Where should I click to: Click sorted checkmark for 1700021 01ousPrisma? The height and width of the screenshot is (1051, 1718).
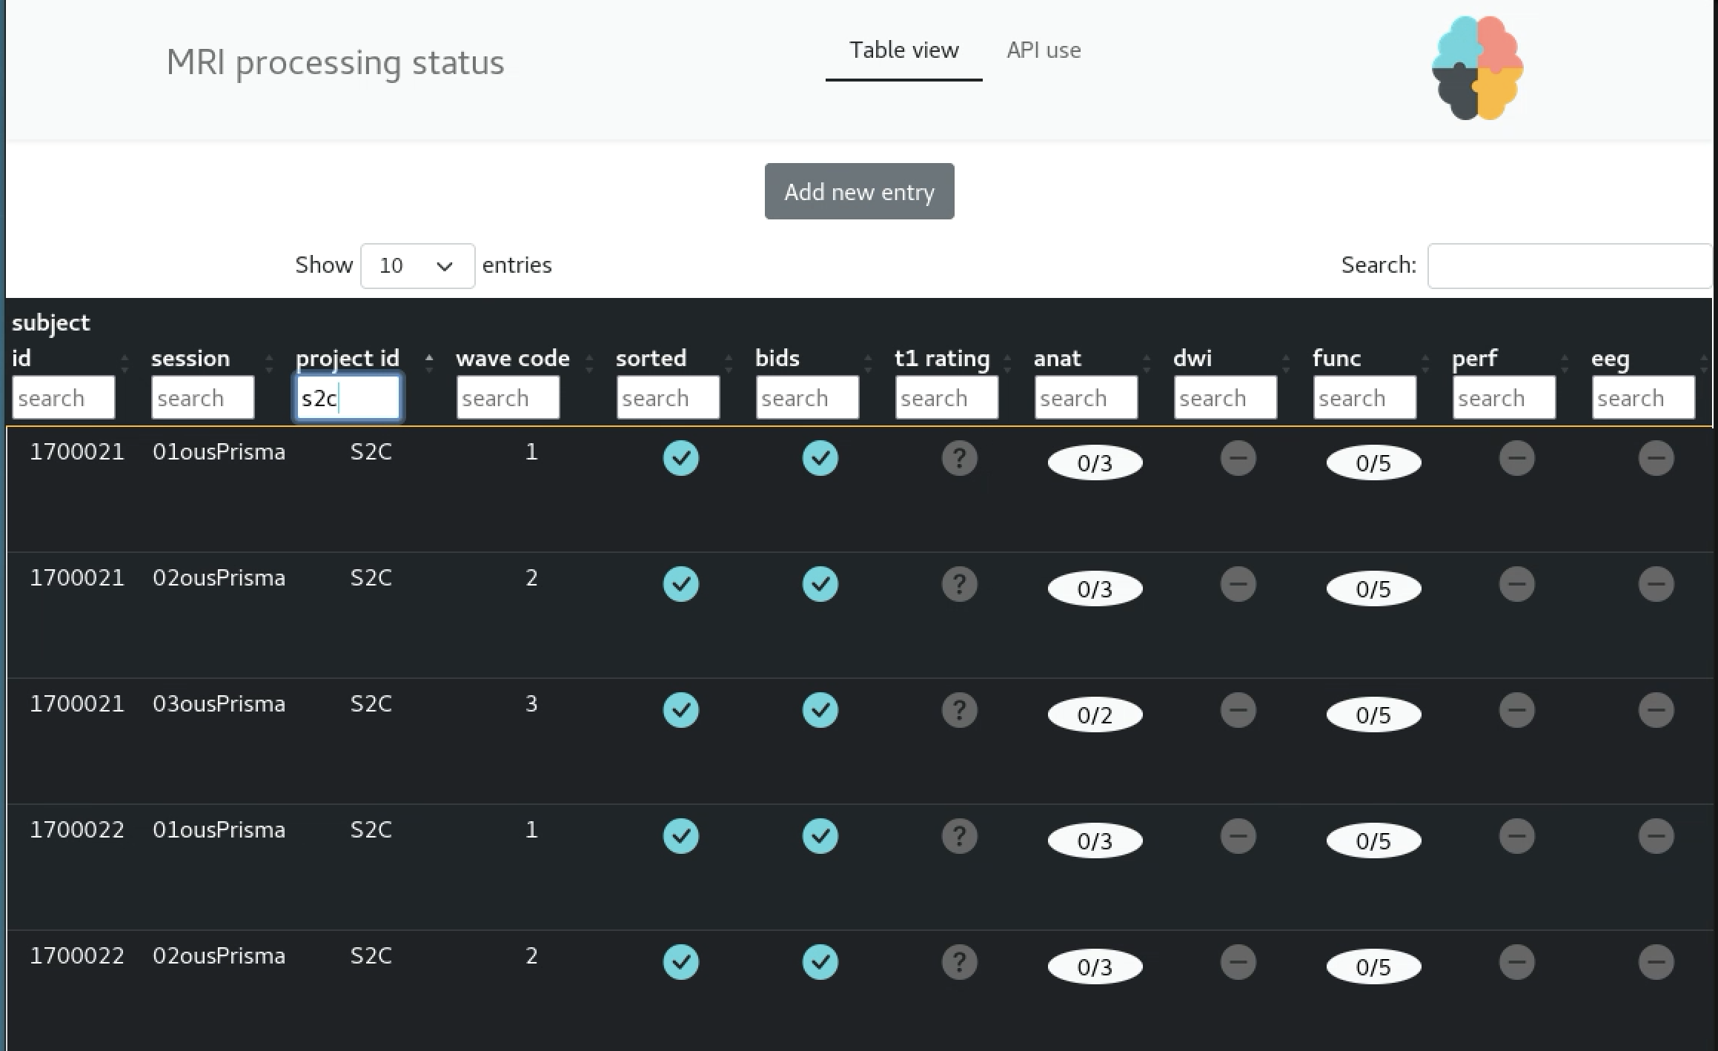pyautogui.click(x=680, y=458)
